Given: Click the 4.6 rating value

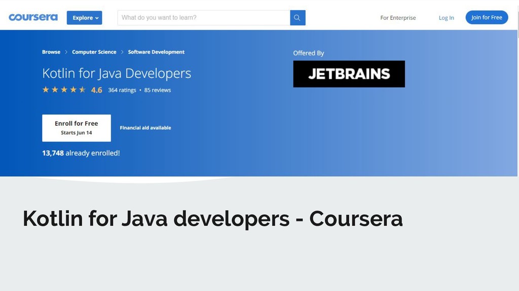Looking at the screenshot, I should point(97,90).
